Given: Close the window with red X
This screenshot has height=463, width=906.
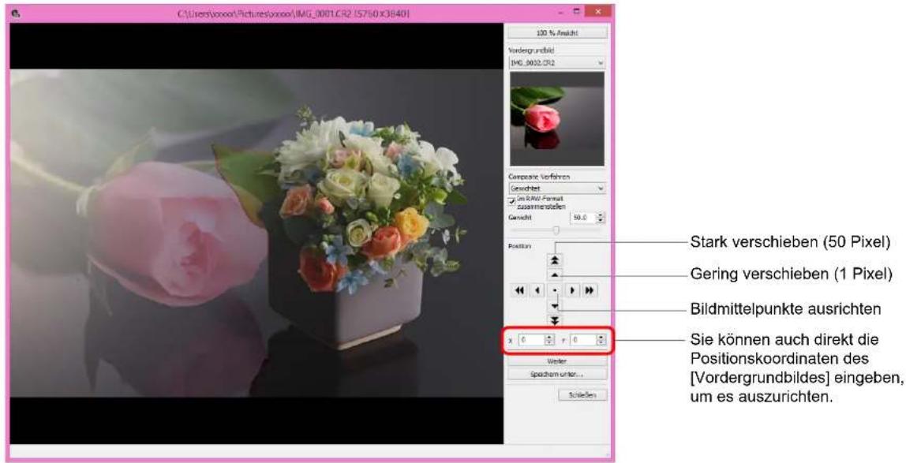Looking at the screenshot, I should tap(597, 12).
